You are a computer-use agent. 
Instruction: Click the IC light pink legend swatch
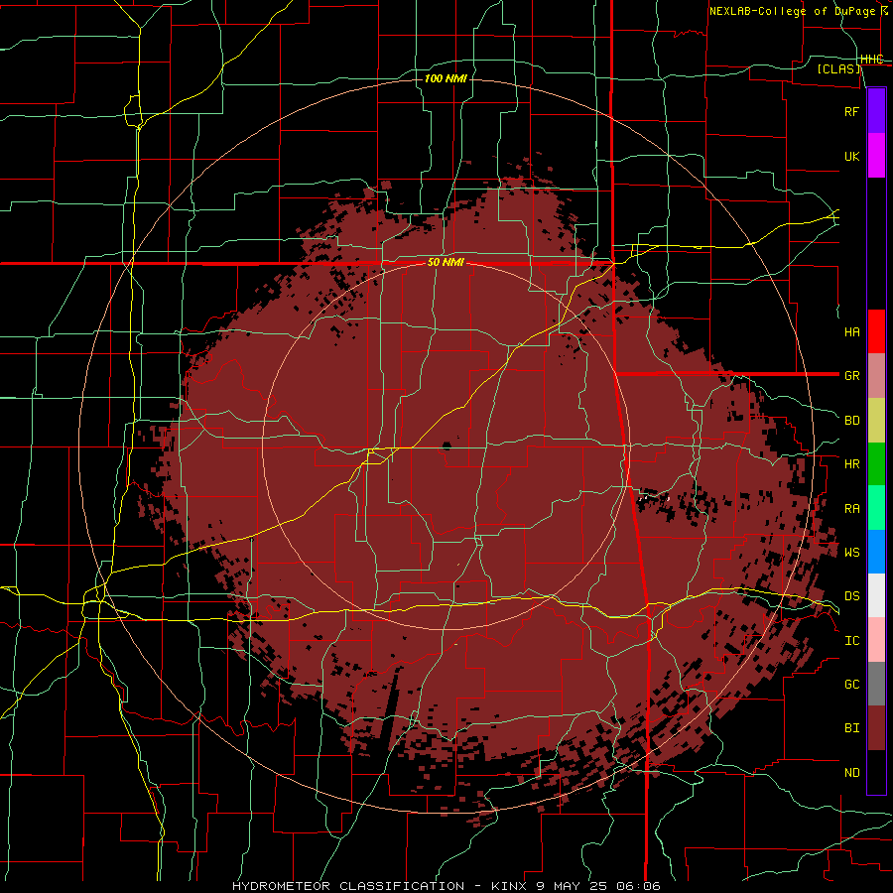(x=876, y=640)
